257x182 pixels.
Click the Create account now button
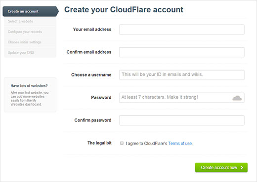(x=221, y=167)
